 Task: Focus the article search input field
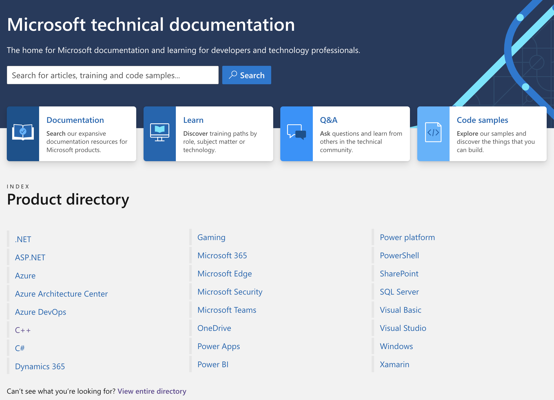pos(113,75)
